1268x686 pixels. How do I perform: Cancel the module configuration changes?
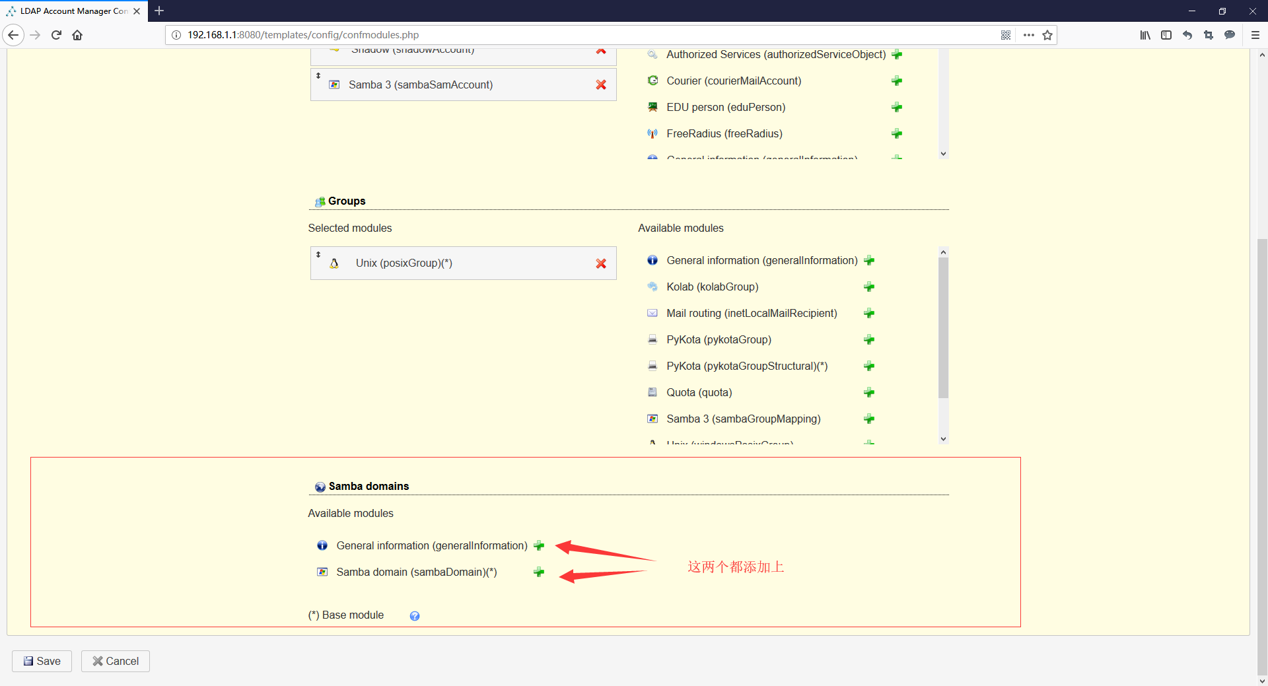pos(116,661)
